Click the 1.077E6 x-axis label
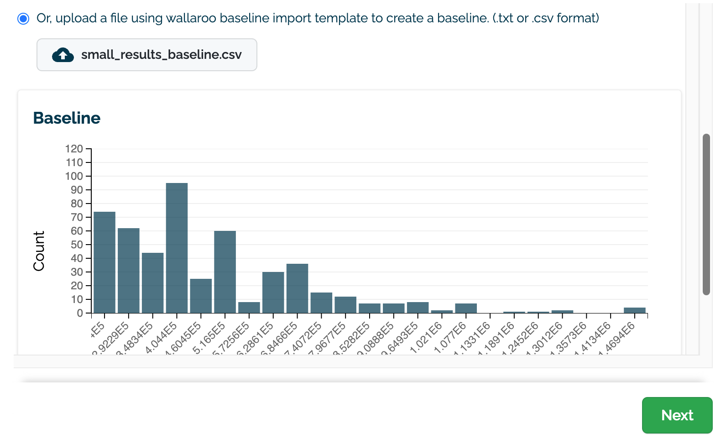The height and width of the screenshot is (439, 726). 450,338
